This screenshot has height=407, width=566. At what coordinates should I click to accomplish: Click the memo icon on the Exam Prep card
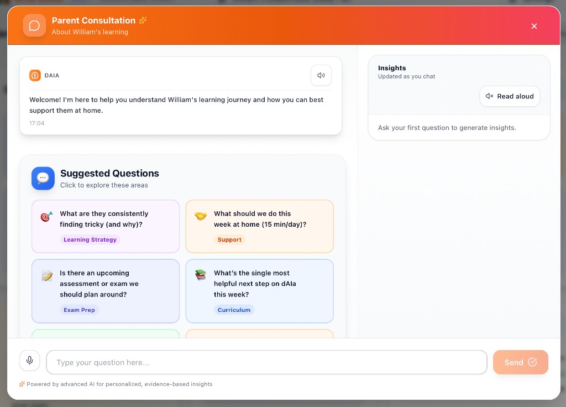[x=46, y=275]
